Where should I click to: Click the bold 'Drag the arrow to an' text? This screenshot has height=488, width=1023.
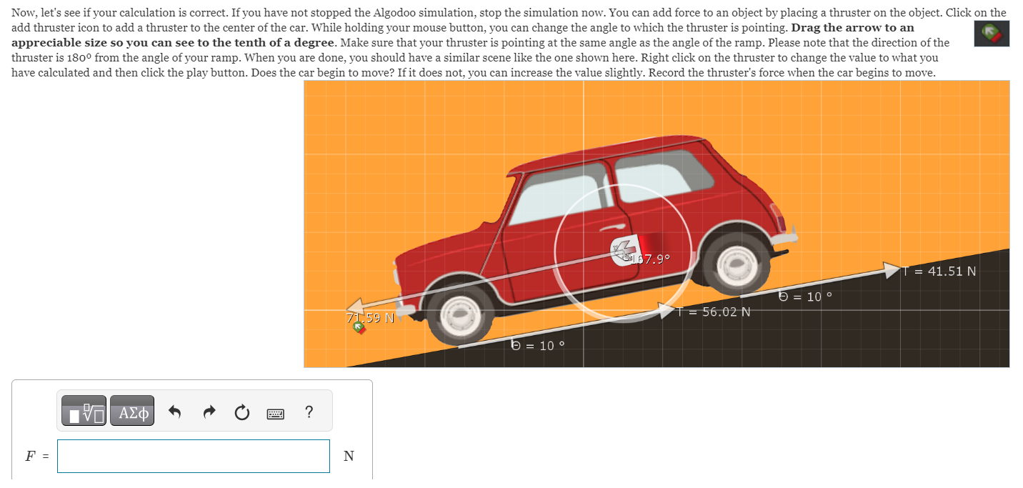pos(853,27)
